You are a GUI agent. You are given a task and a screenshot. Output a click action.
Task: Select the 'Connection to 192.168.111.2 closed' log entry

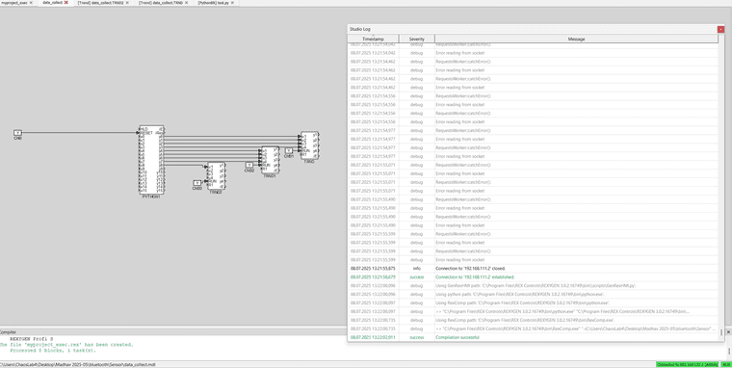533,269
